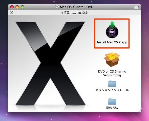Close the Mac OS X Install DVD window

pyautogui.click(x=12, y=7)
